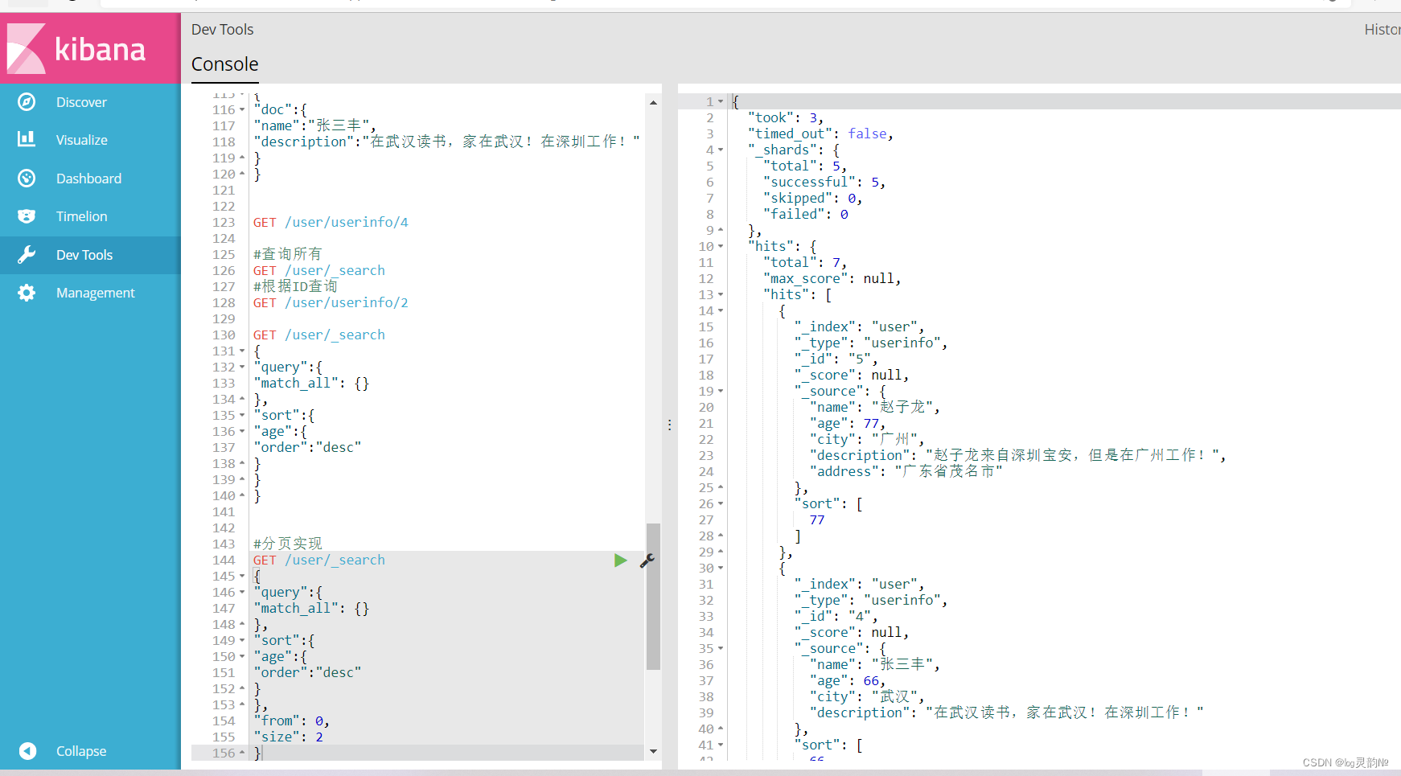Screen dimensions: 1401x776
Task: Open History link at top right
Action: (x=1383, y=30)
